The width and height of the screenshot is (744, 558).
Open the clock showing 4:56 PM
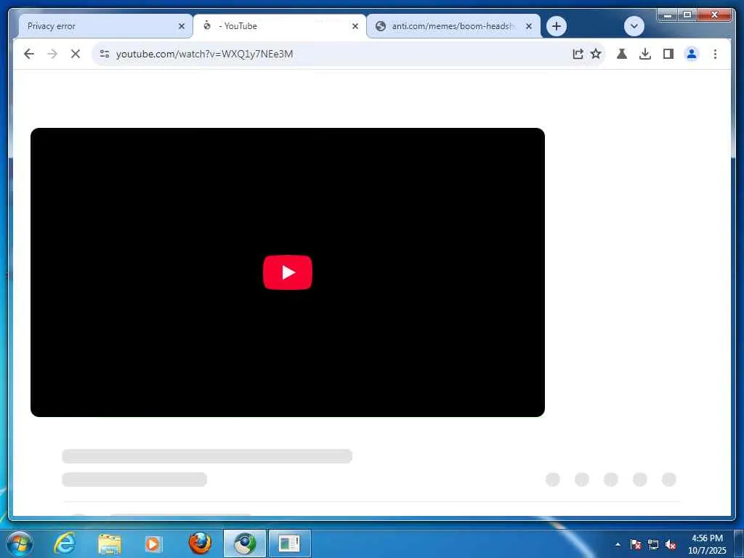point(707,544)
